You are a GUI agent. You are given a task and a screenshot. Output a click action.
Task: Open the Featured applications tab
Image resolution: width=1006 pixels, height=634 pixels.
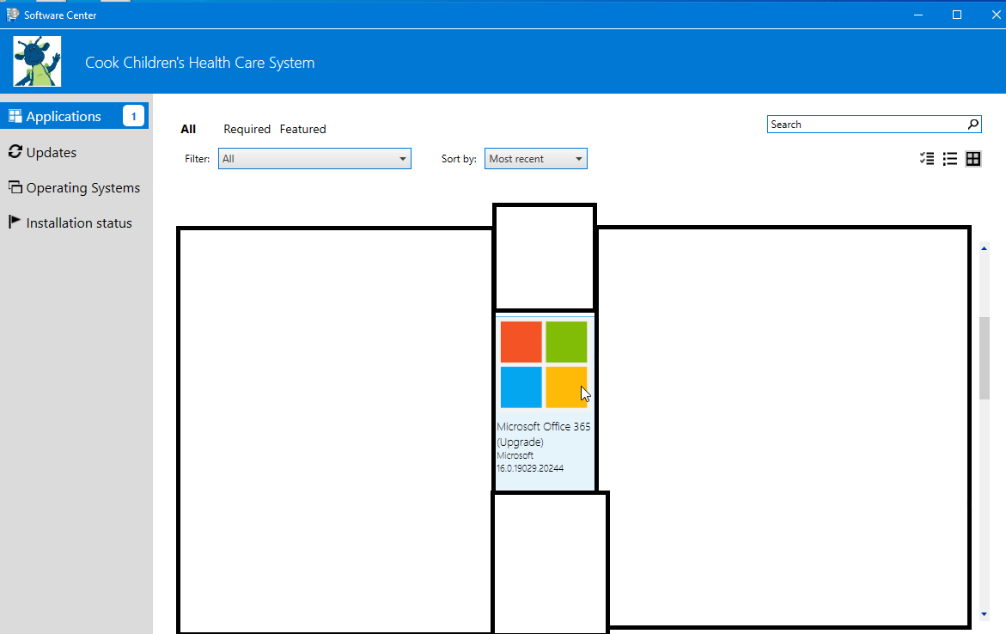tap(302, 129)
